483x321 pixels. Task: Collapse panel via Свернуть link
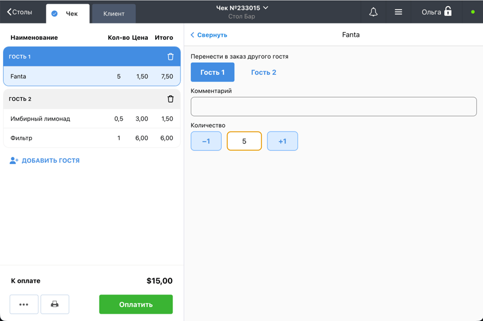click(209, 35)
